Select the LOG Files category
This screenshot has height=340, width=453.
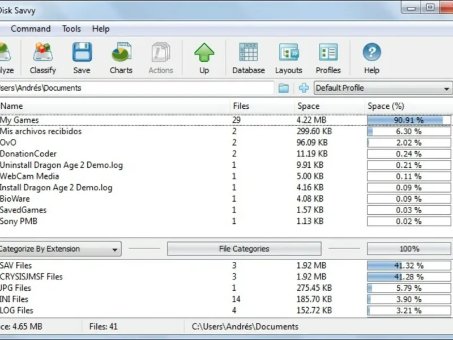226,311
